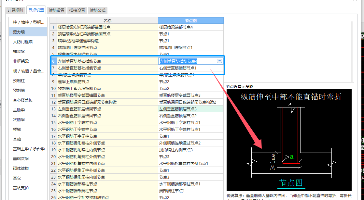The image size is (364, 200).
Task: Click cell 右侧垂直筋顶层节点2
Action: pyautogui.click(x=190, y=116)
